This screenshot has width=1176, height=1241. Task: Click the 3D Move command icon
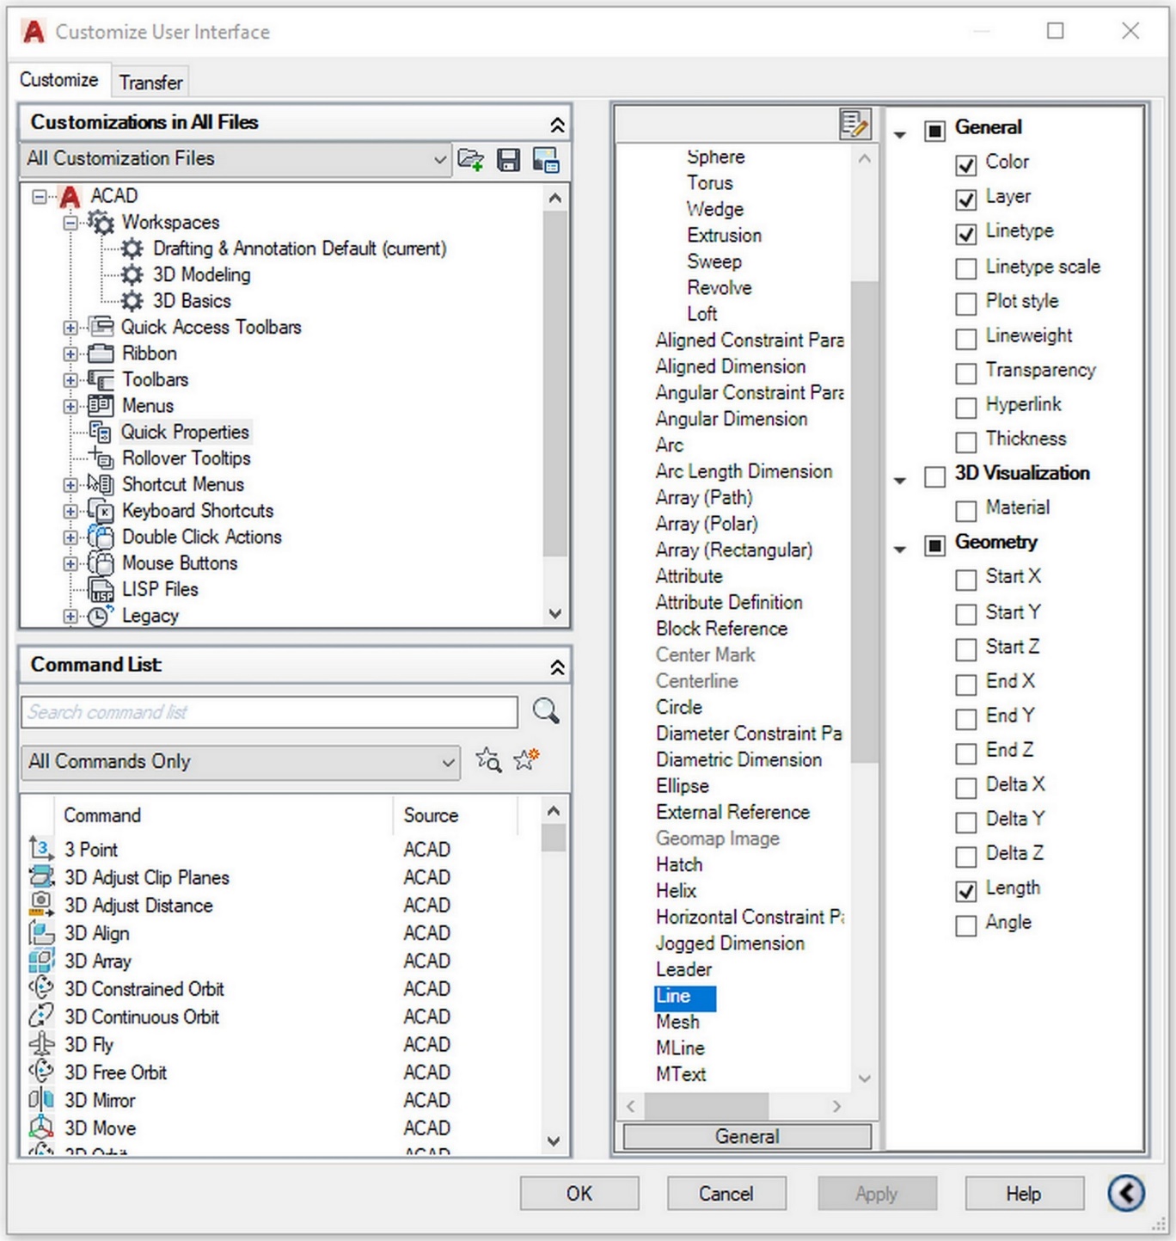(41, 1127)
